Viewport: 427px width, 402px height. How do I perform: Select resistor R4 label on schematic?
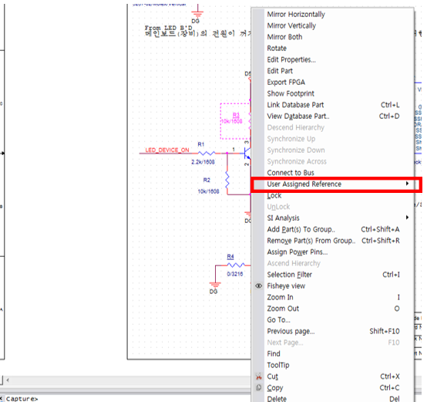coord(230,257)
